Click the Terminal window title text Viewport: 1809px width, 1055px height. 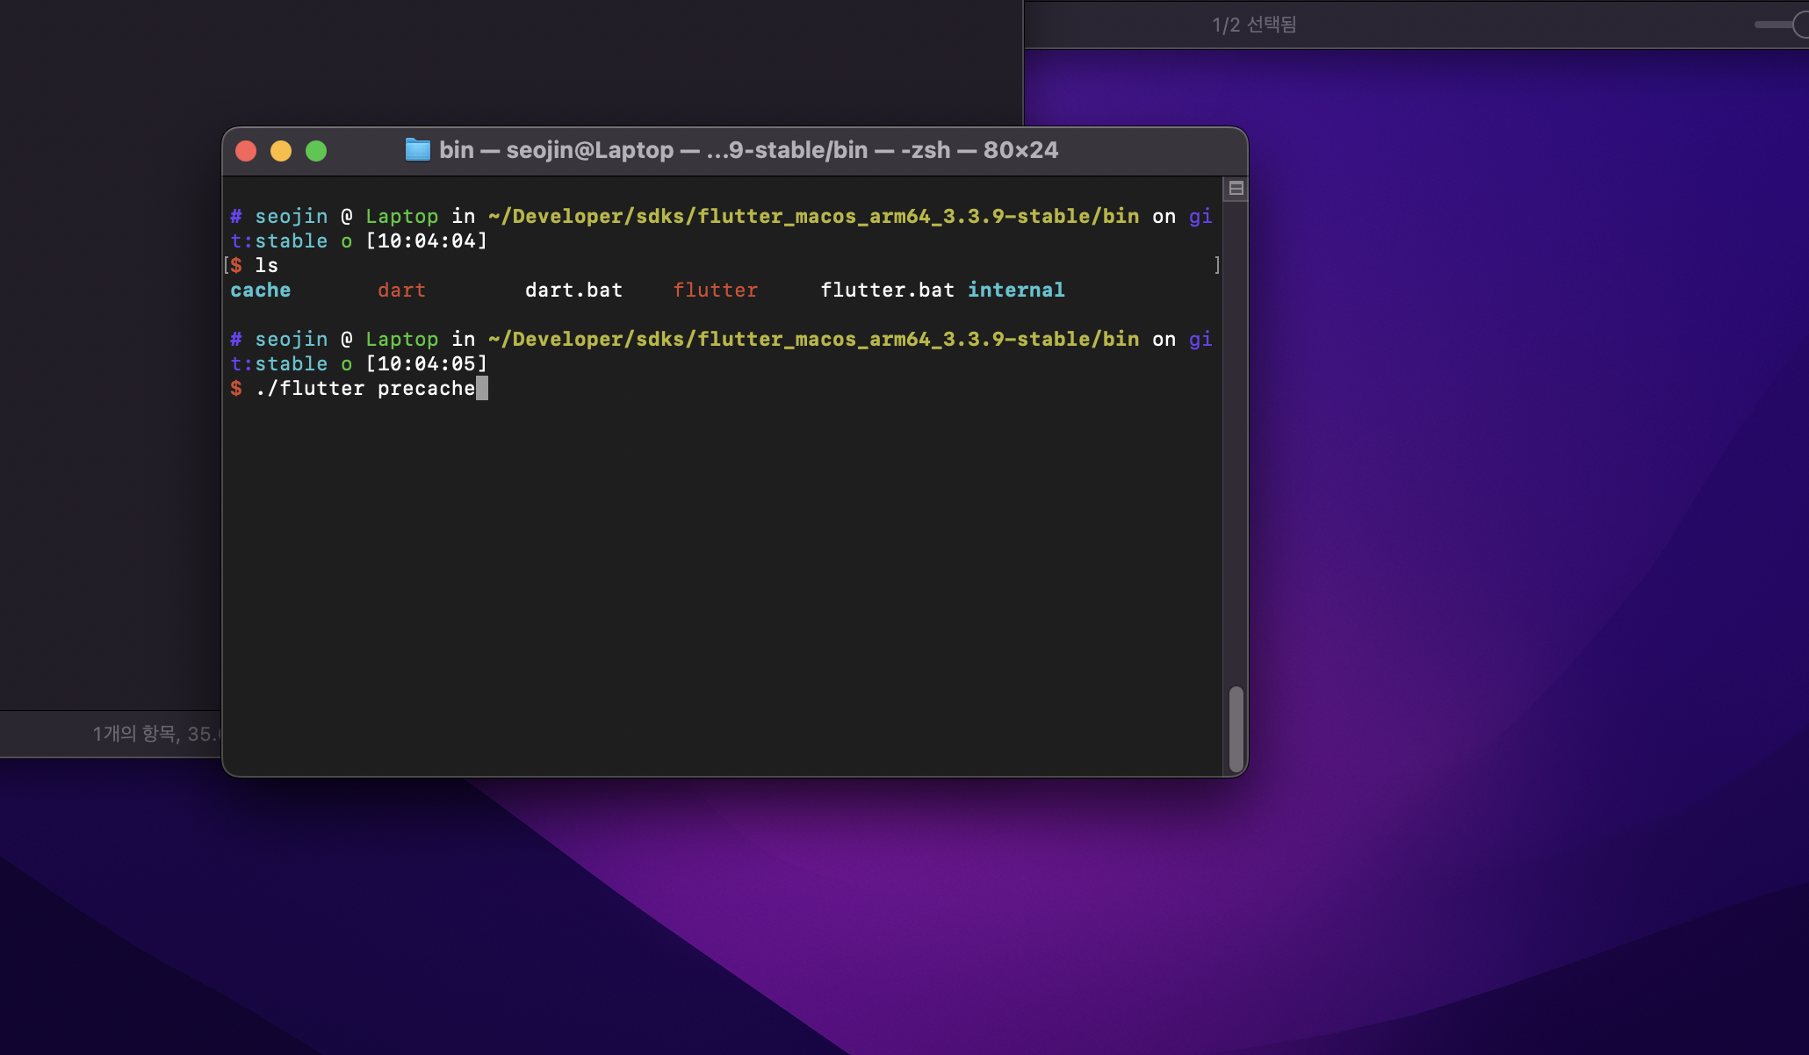[748, 150]
